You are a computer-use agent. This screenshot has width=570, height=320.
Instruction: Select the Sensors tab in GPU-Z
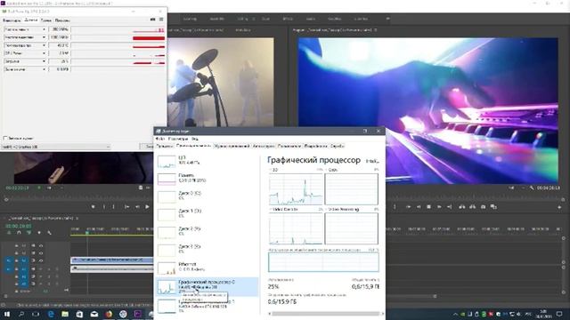pos(31,20)
